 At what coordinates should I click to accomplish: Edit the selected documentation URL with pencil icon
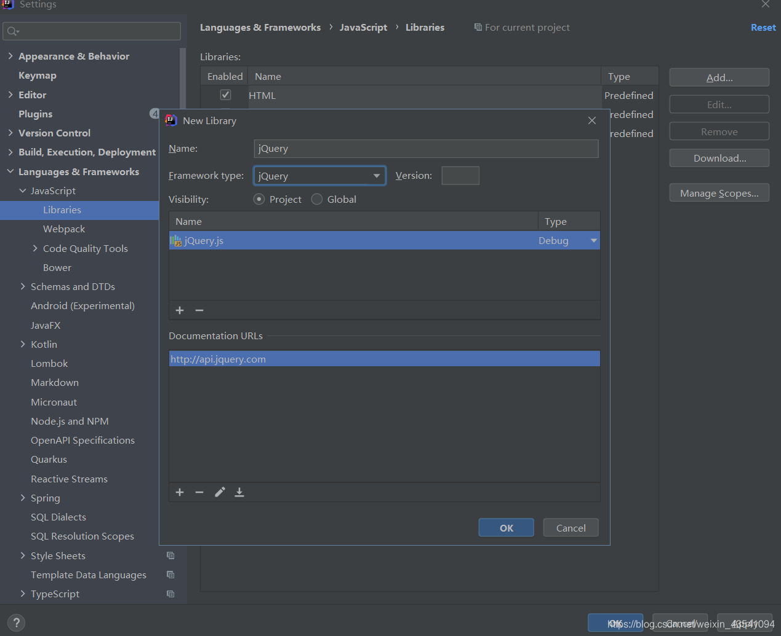click(x=220, y=492)
